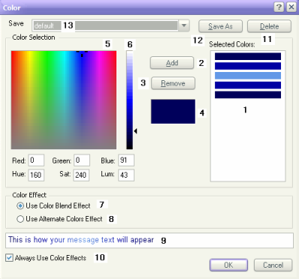Select Use Color Blend Effect radio button
Screen dimensions: 299x279
click(20, 206)
